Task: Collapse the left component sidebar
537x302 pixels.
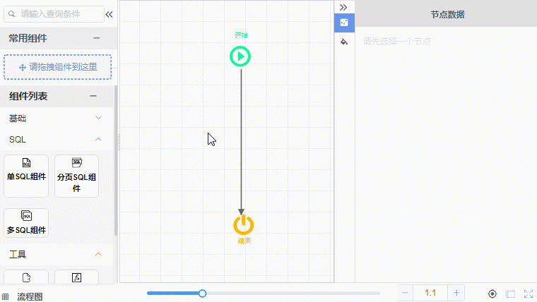Action: click(109, 13)
